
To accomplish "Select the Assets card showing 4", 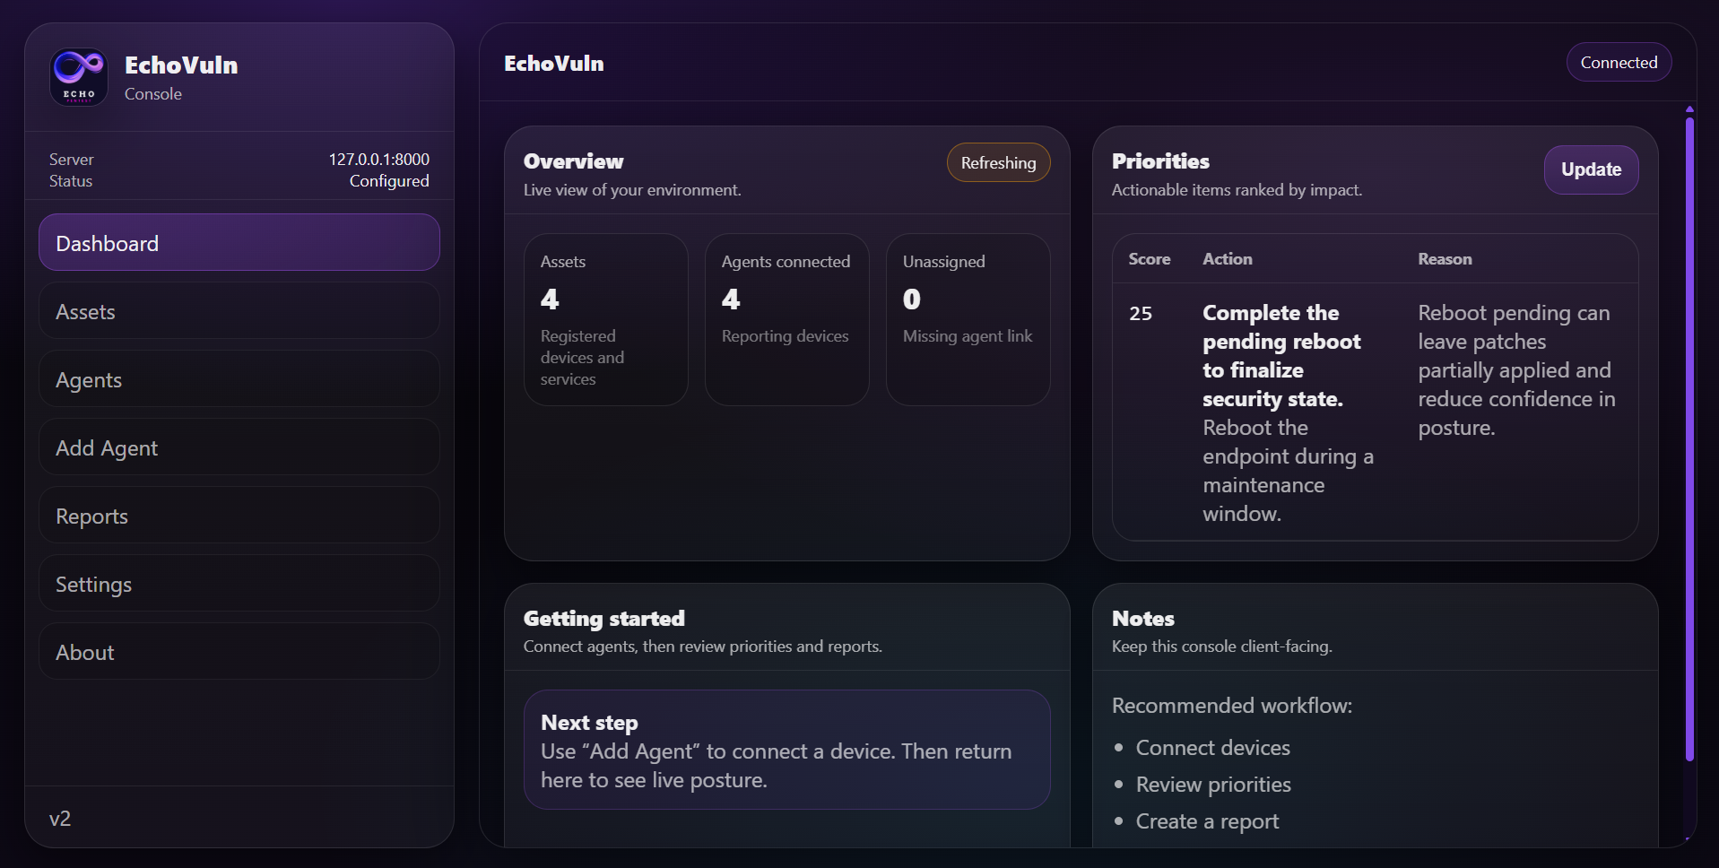I will tap(606, 318).
